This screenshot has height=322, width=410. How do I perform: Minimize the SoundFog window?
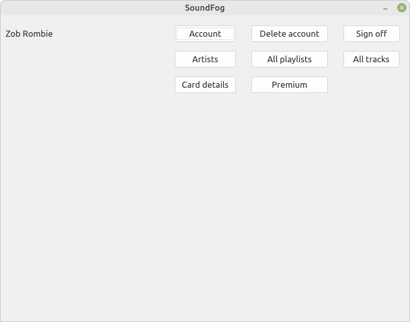click(385, 8)
